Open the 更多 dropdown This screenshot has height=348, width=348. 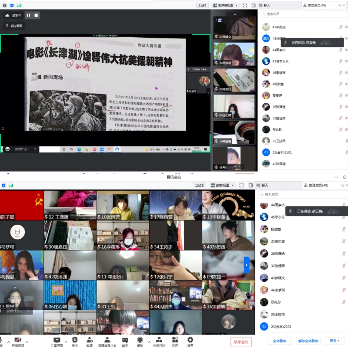(x=335, y=341)
